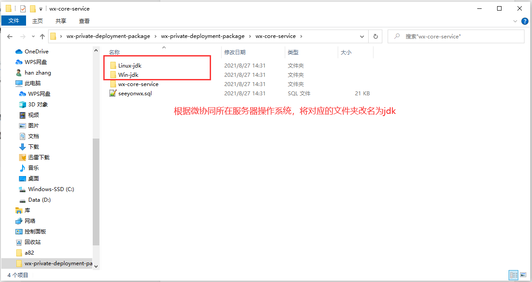
Task: Sort by the 大小 column header
Action: (346, 52)
